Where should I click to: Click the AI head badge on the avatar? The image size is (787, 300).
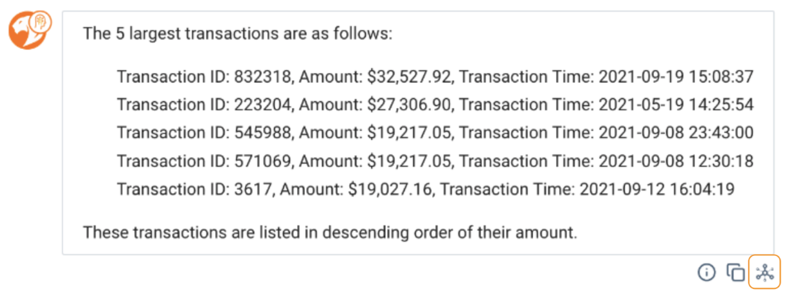pyautogui.click(x=42, y=22)
